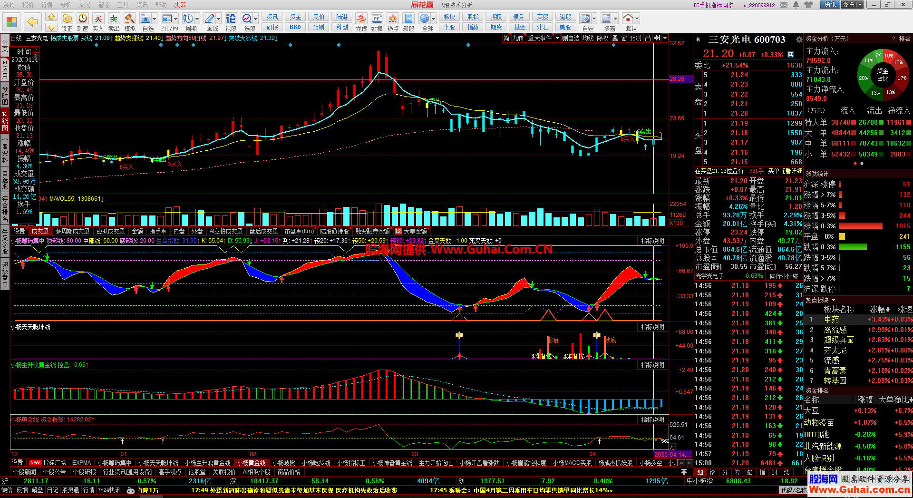Toggle the 九转 indicator on the chart
The height and width of the screenshot is (498, 913).
tap(518, 39)
